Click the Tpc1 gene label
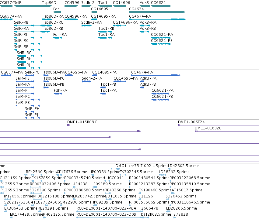This screenshot has width=259, height=219. (x=103, y=3)
